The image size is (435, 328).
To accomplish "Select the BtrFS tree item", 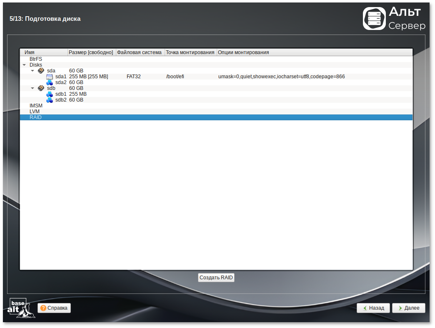I will coord(36,59).
